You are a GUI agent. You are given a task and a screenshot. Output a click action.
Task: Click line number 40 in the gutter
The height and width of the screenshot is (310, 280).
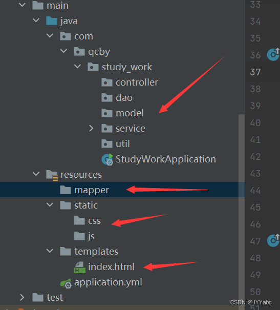[x=255, y=123]
